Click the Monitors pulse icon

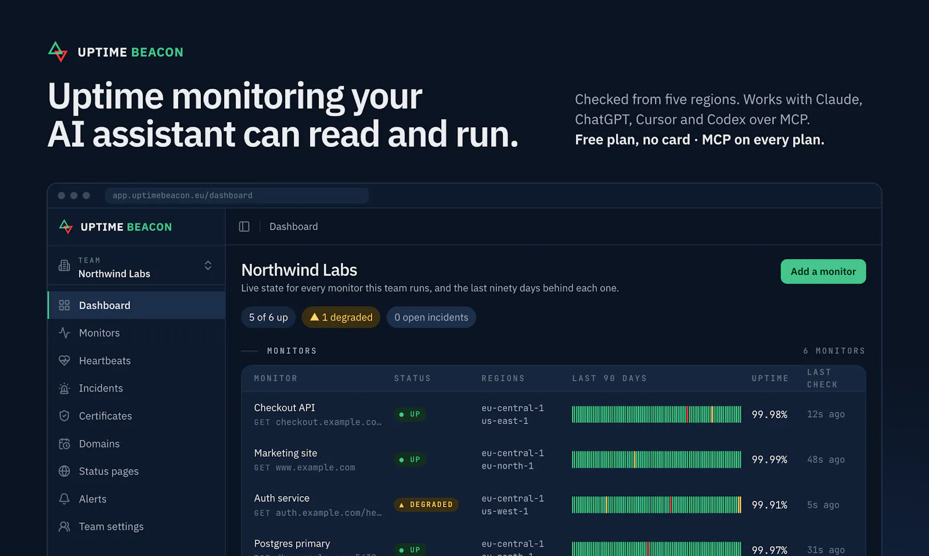(64, 333)
